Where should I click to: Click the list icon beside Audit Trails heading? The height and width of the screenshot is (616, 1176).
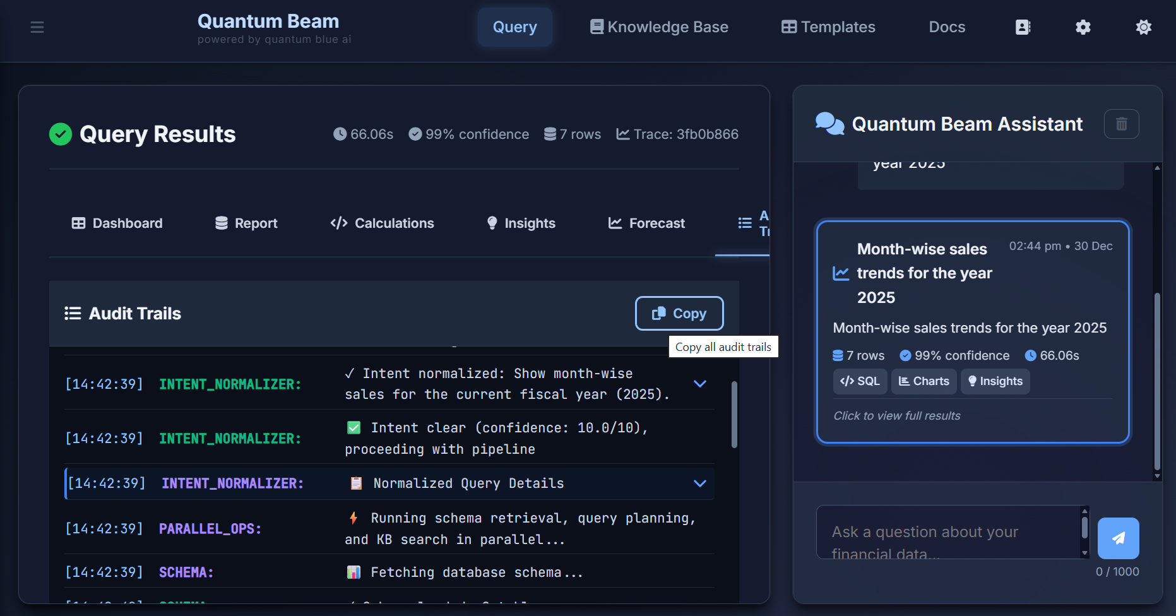tap(73, 313)
